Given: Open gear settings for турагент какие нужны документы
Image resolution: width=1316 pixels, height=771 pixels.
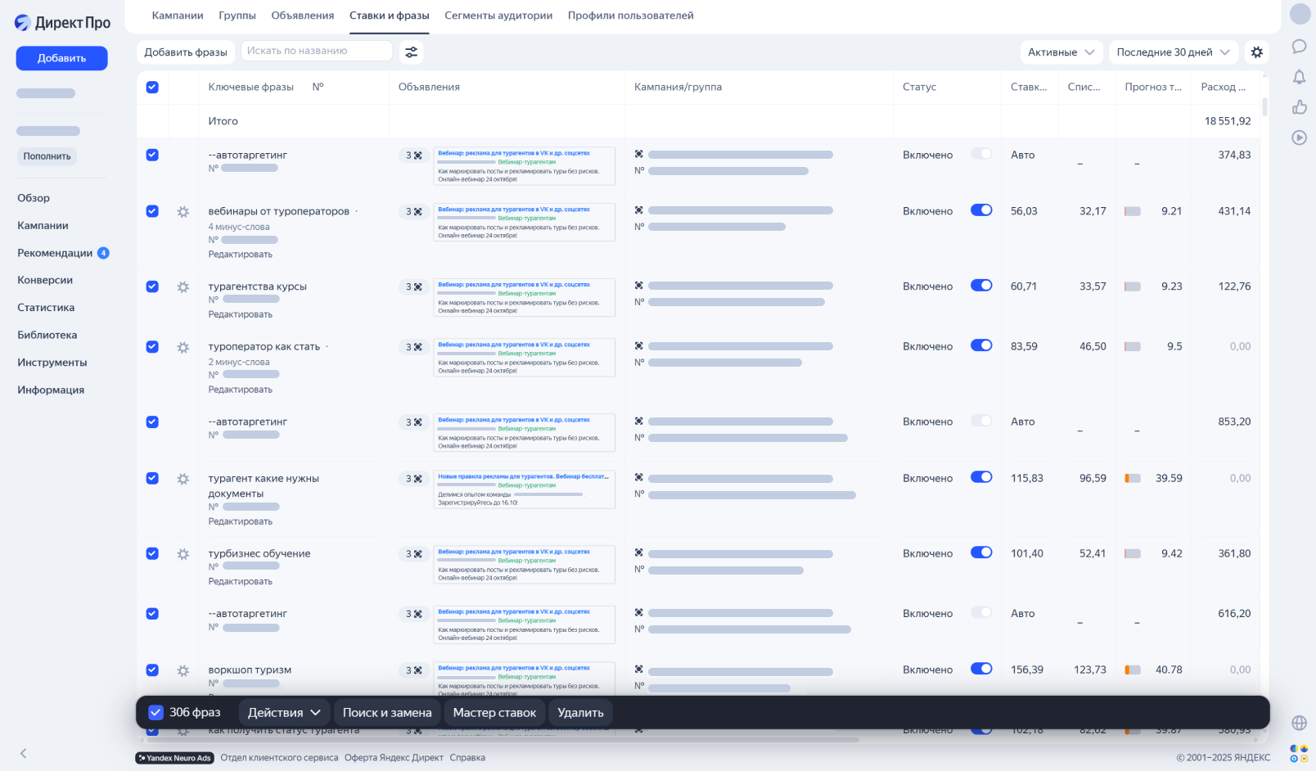Looking at the screenshot, I should pyautogui.click(x=183, y=479).
